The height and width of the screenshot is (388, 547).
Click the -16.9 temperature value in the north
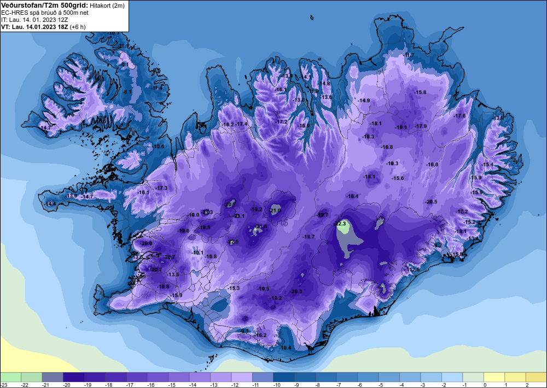[304, 126]
